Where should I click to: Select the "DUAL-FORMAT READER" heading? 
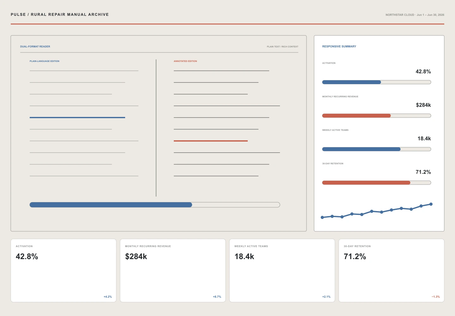tap(35, 46)
